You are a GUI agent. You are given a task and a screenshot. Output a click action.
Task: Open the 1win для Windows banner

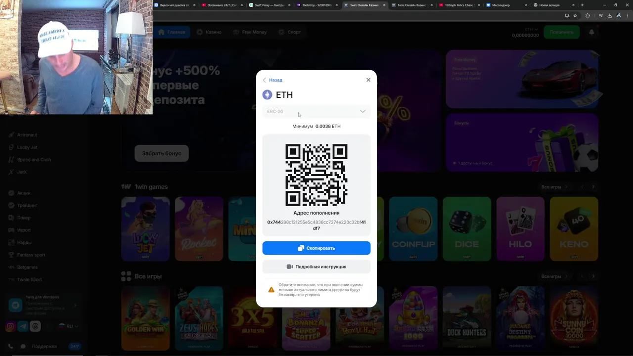click(x=44, y=305)
